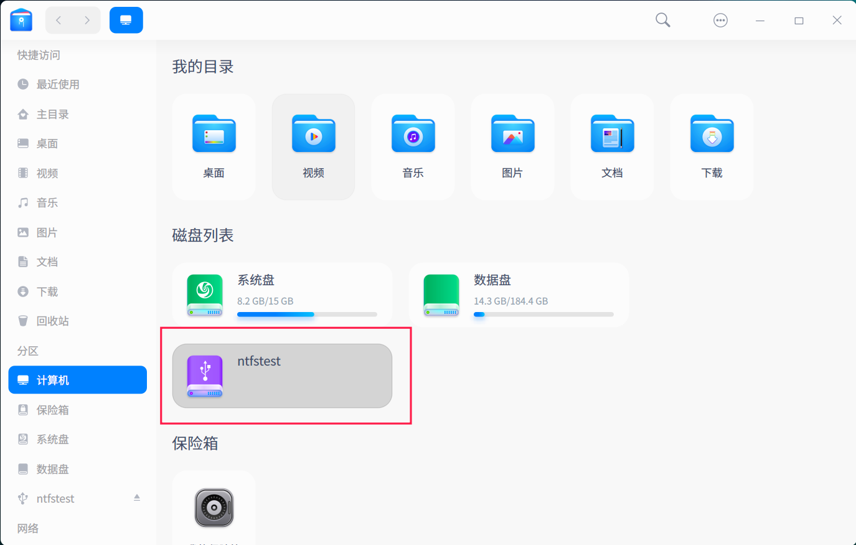Viewport: 856px width, 545px height.
Task: Click the ntfstest label in 磁盘列表
Action: point(259,361)
